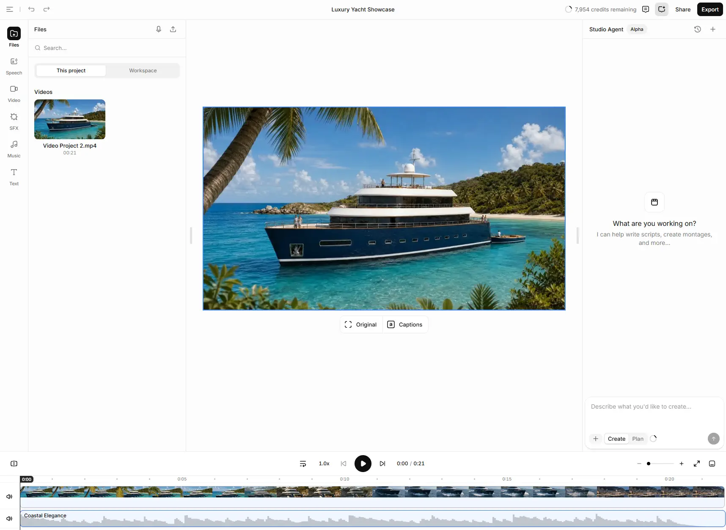The height and width of the screenshot is (530, 726).
Task: Open the SFX panel
Action: tap(14, 121)
